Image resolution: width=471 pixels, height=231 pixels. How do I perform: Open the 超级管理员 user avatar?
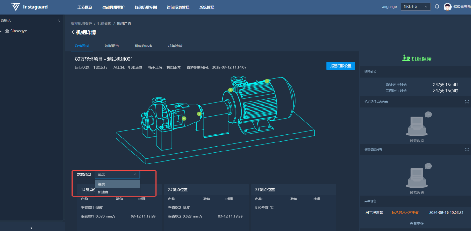pos(447,7)
